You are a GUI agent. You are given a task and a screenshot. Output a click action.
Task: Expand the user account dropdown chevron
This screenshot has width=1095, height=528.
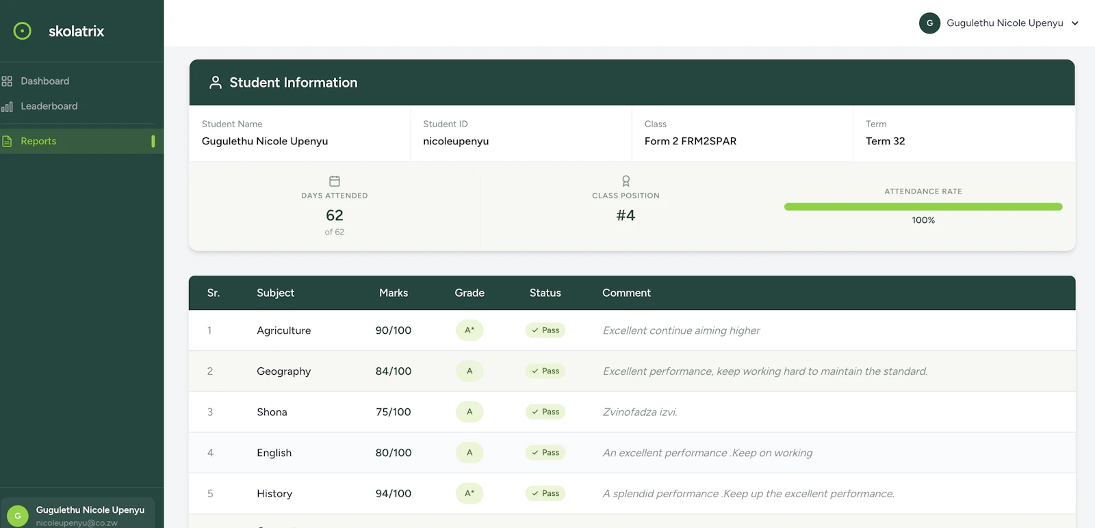click(1075, 23)
